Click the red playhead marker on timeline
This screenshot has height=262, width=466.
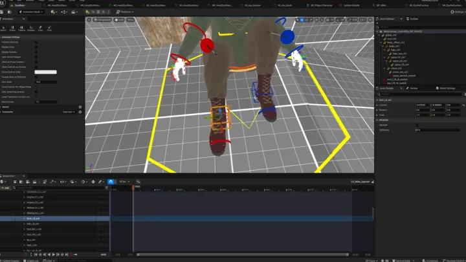pos(133,188)
